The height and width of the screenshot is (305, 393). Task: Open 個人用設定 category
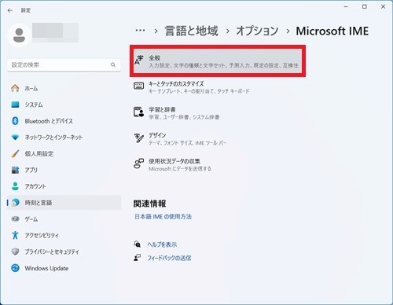click(64, 153)
